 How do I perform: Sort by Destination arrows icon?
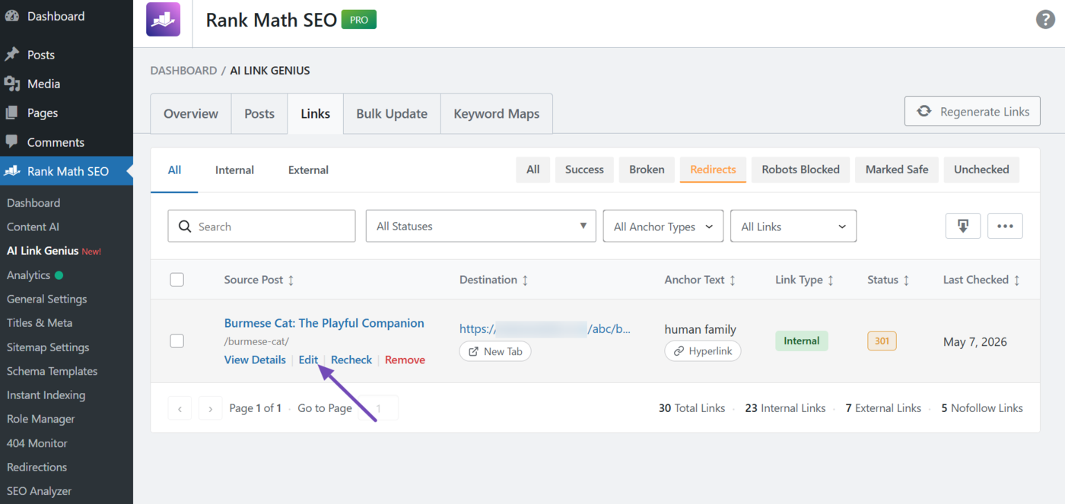pos(525,281)
